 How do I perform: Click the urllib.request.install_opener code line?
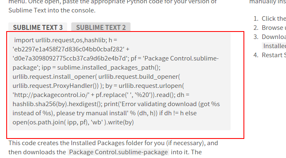coord(96,77)
